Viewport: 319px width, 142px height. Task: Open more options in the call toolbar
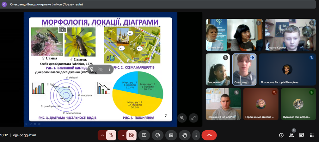pyautogui.click(x=196, y=135)
